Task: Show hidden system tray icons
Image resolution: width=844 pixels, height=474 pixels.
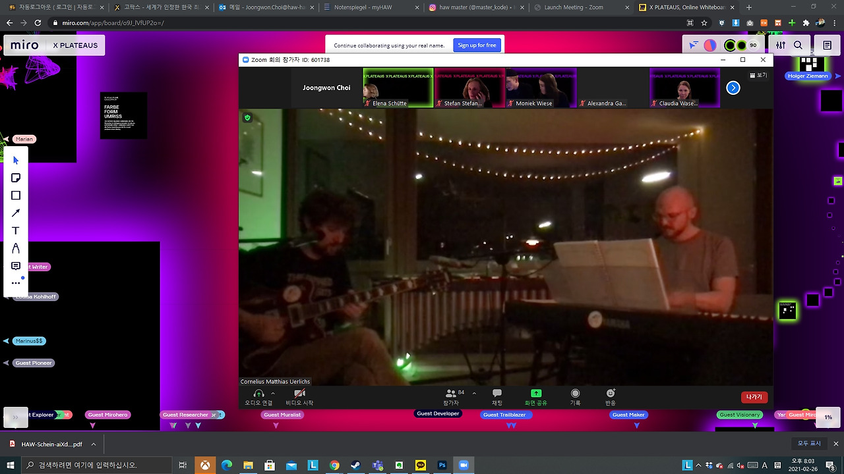Action: [699, 465]
